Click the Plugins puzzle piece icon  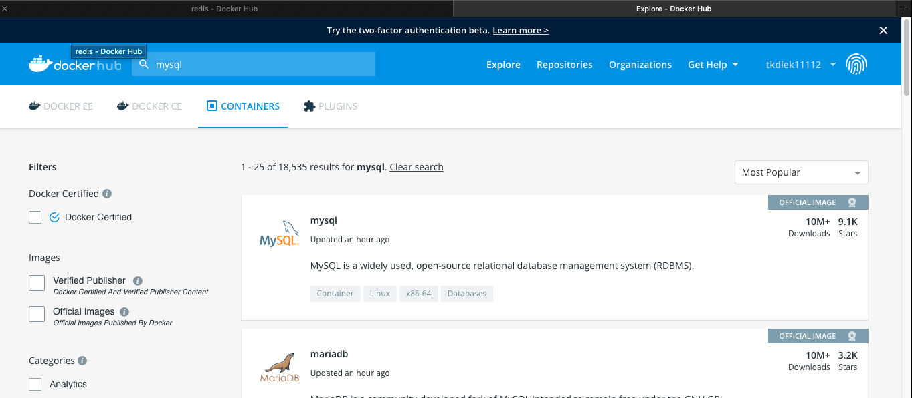tap(309, 106)
